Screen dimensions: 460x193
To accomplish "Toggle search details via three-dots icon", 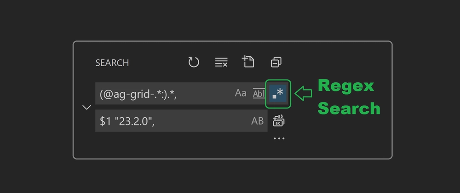I will pos(279,138).
